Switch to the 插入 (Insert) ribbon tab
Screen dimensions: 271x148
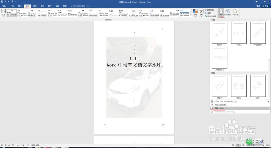click(x=20, y=6)
